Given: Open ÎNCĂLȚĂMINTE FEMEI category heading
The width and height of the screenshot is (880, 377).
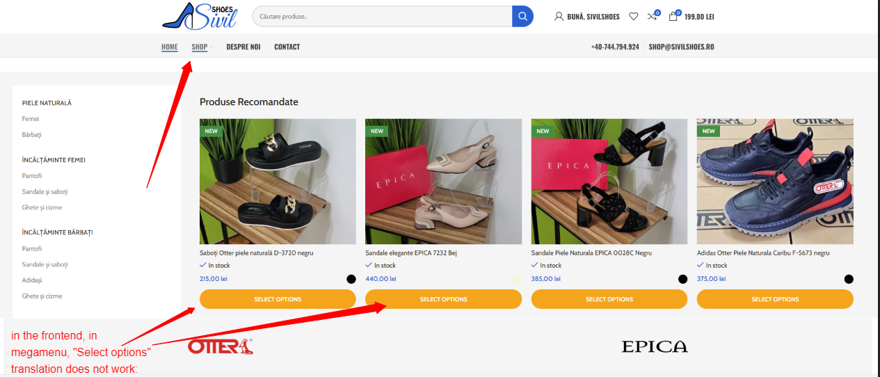Looking at the screenshot, I should pos(54,160).
